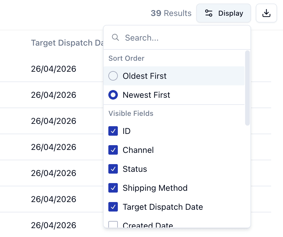Select the Oldest First sort option
This screenshot has width=283, height=237.
click(113, 76)
